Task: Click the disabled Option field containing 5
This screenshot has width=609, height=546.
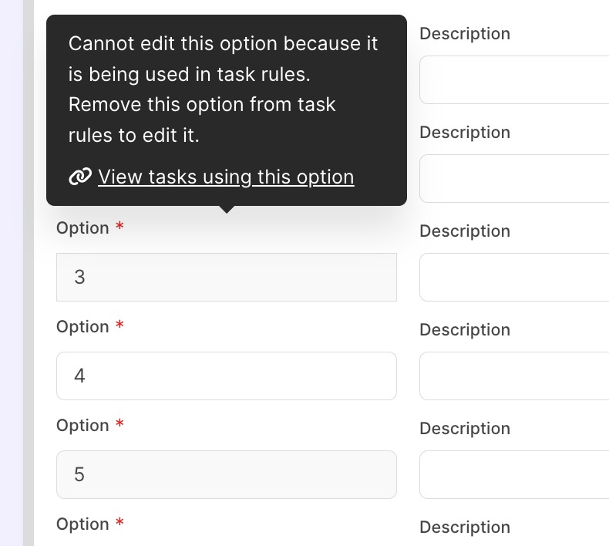Action: [226, 474]
